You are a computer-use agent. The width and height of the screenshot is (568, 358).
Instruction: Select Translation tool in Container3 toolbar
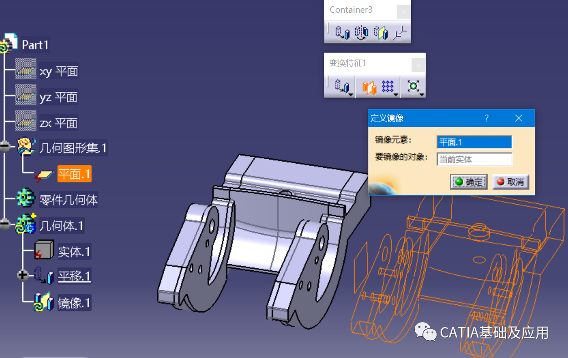pyautogui.click(x=342, y=32)
